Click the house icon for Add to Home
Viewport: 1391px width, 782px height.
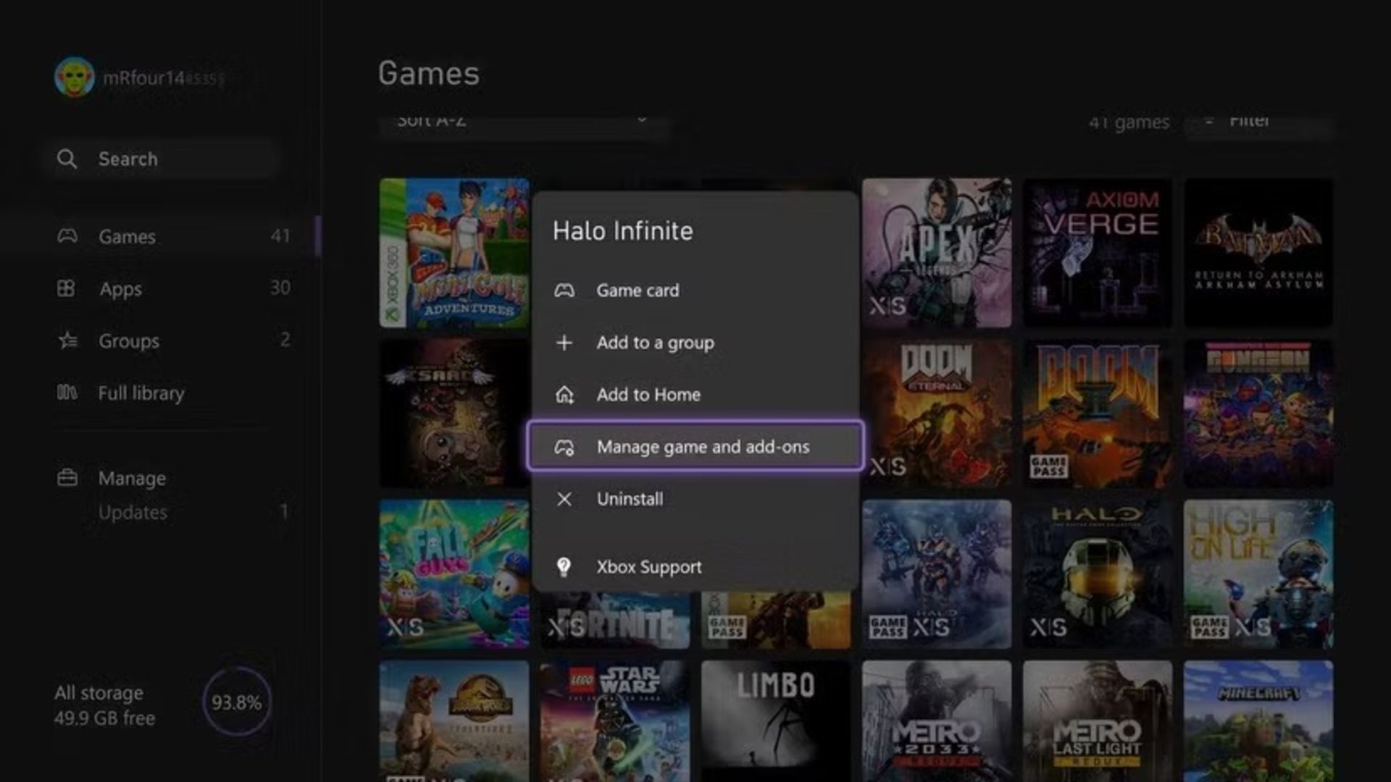pyautogui.click(x=564, y=395)
